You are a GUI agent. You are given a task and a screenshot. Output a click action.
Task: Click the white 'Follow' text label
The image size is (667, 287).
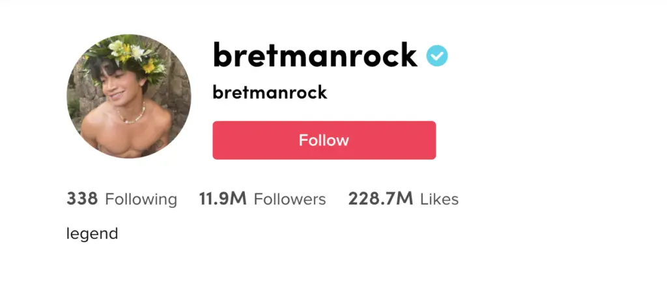coord(324,140)
